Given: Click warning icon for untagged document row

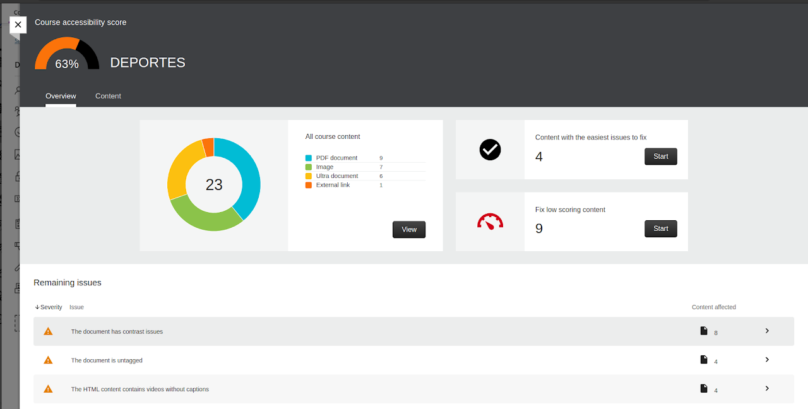Looking at the screenshot, I should (48, 360).
